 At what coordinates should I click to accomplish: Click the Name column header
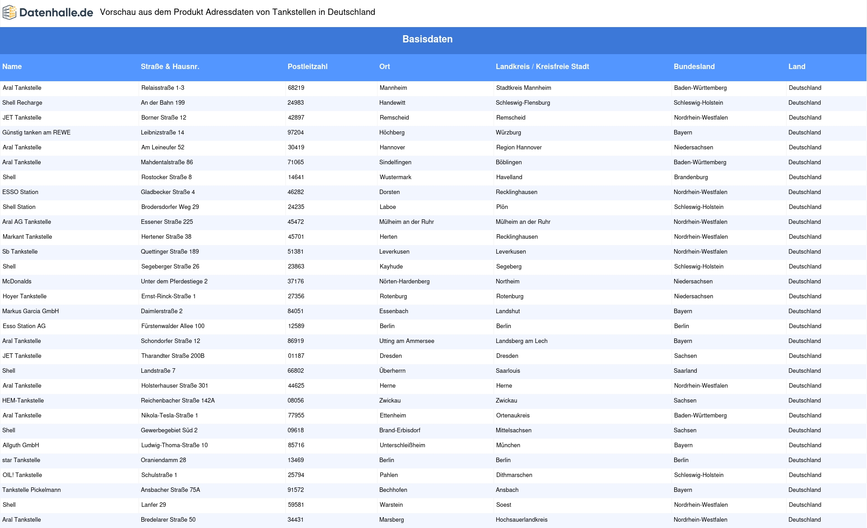[12, 66]
